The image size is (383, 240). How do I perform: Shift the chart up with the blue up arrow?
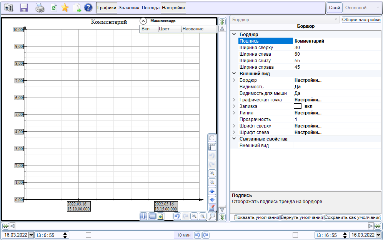pos(212,191)
